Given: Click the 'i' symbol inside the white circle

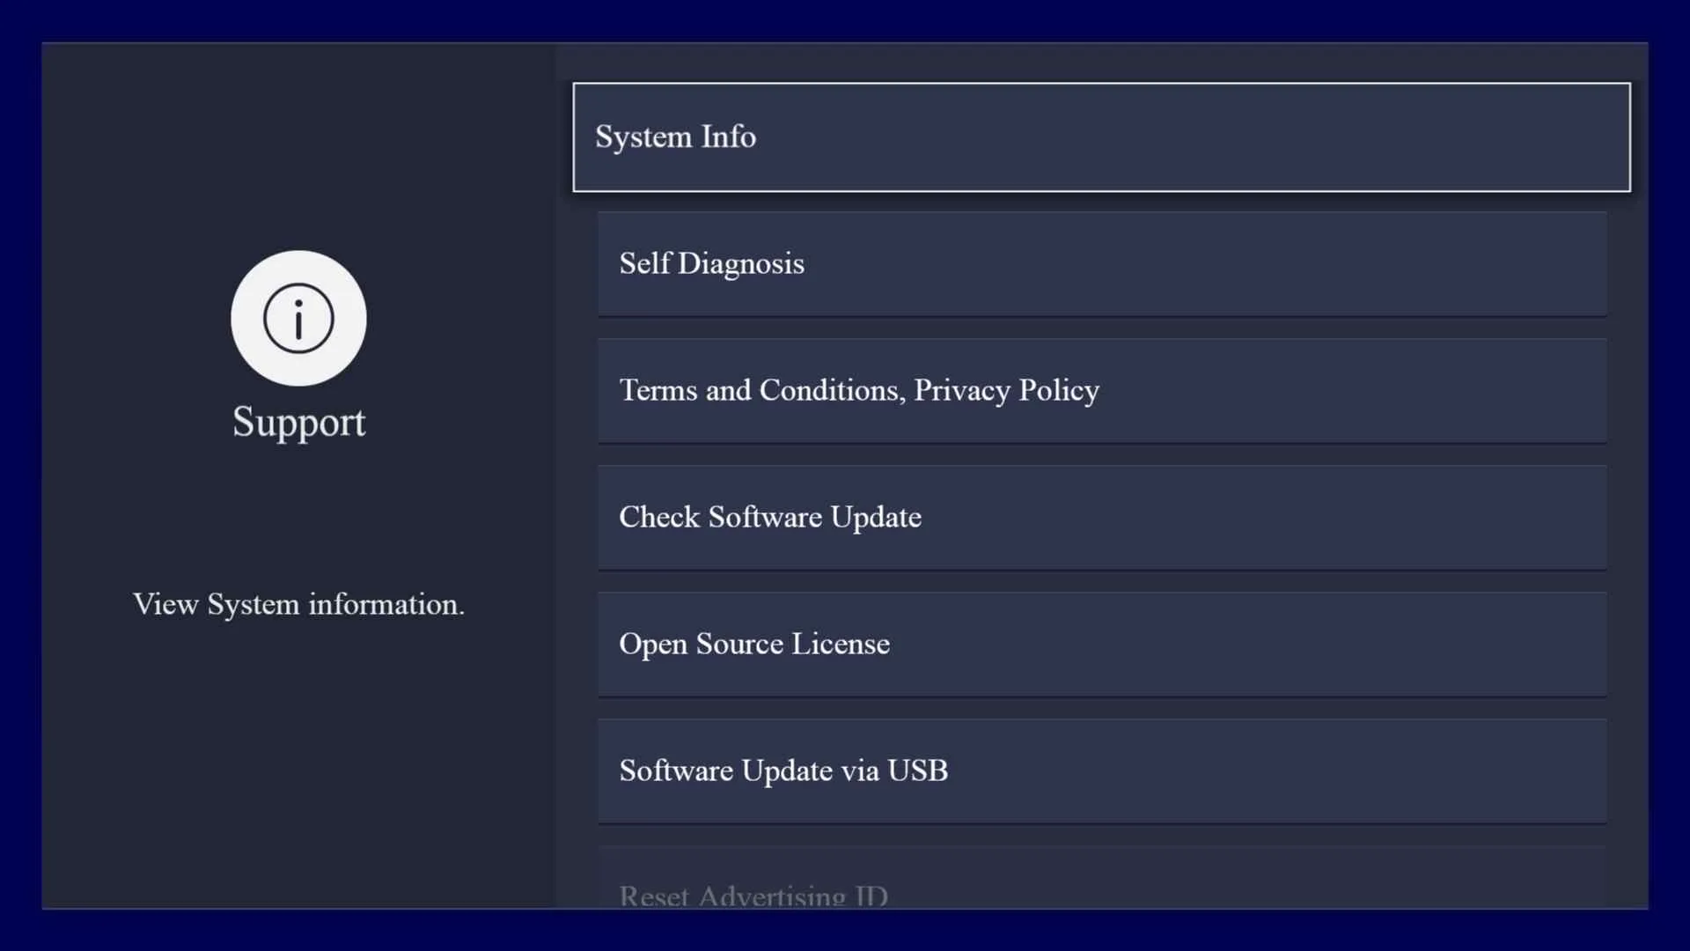Looking at the screenshot, I should (x=298, y=319).
